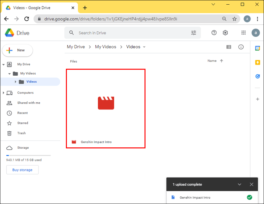Open the Help question mark icon

point(214,33)
